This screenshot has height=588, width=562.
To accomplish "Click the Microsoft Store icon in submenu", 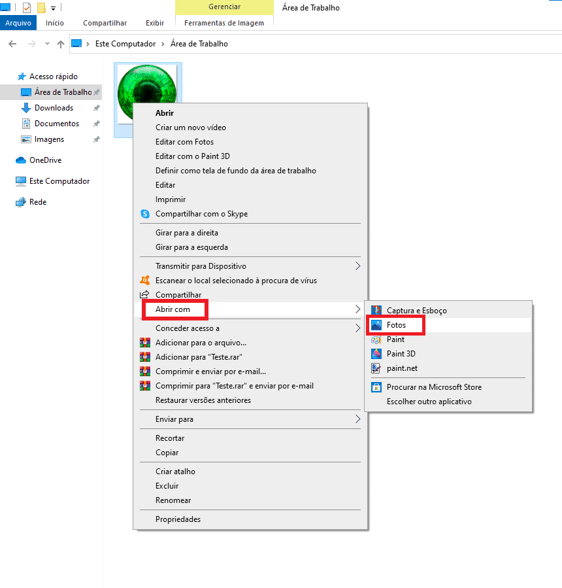I will coord(378,387).
